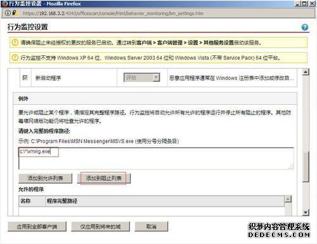Click warning icon of Windows XP notice
The width and height of the screenshot is (317, 244).
pos(15,58)
